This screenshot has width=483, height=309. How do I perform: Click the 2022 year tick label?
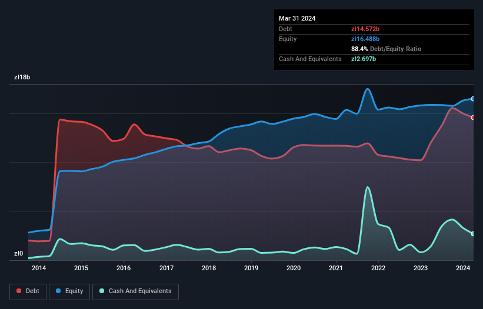[378, 268]
